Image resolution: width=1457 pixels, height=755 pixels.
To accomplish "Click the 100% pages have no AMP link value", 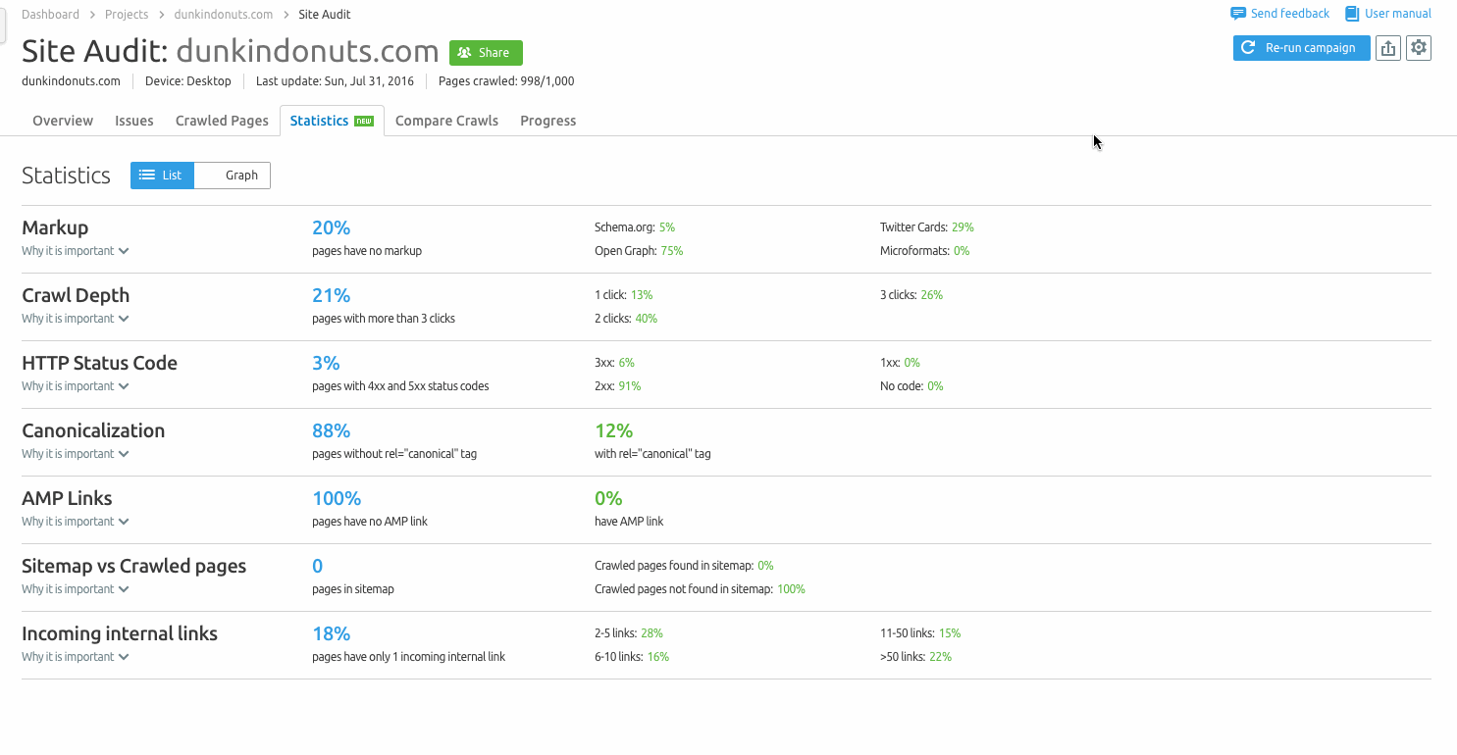I will 337,498.
